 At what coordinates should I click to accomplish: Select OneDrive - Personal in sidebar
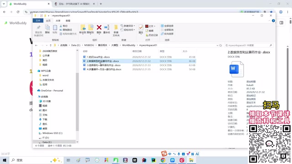(52, 91)
